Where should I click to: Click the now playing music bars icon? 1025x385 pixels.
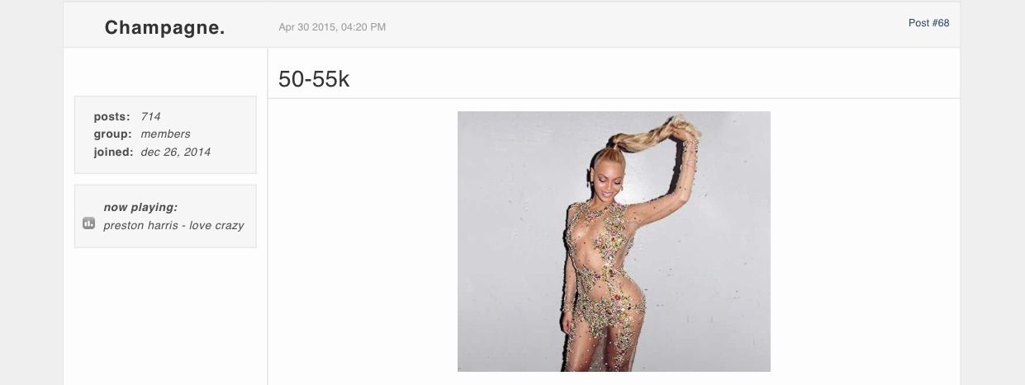pos(88,223)
